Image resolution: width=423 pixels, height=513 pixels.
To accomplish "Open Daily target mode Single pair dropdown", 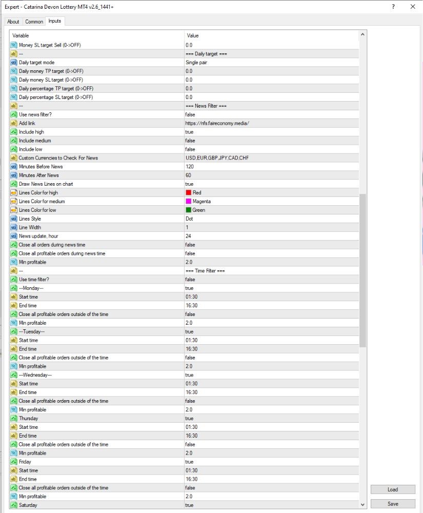I will coord(271,63).
